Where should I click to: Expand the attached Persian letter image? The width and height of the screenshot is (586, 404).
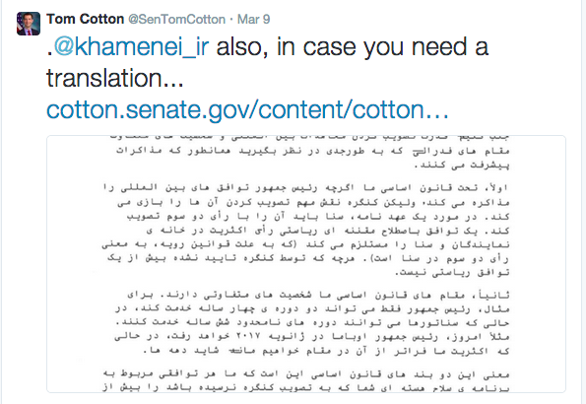click(x=306, y=264)
